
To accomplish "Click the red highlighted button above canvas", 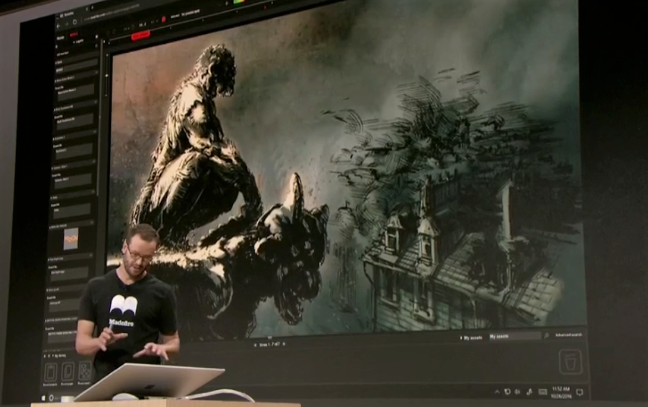I will (141, 36).
